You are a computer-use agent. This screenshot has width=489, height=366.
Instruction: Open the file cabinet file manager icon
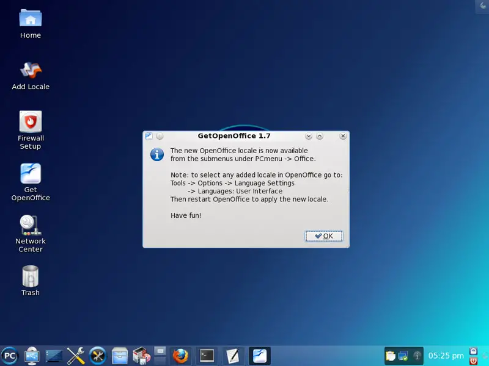click(x=120, y=356)
